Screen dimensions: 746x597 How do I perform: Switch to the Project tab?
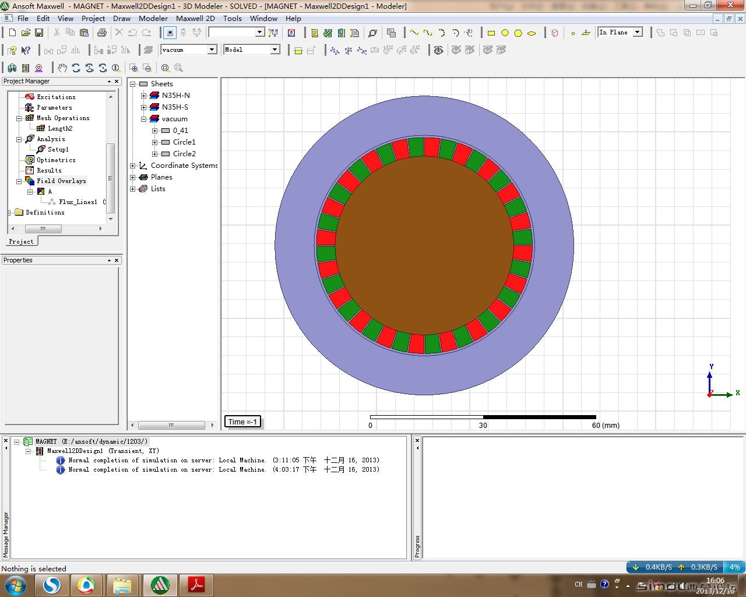[21, 241]
